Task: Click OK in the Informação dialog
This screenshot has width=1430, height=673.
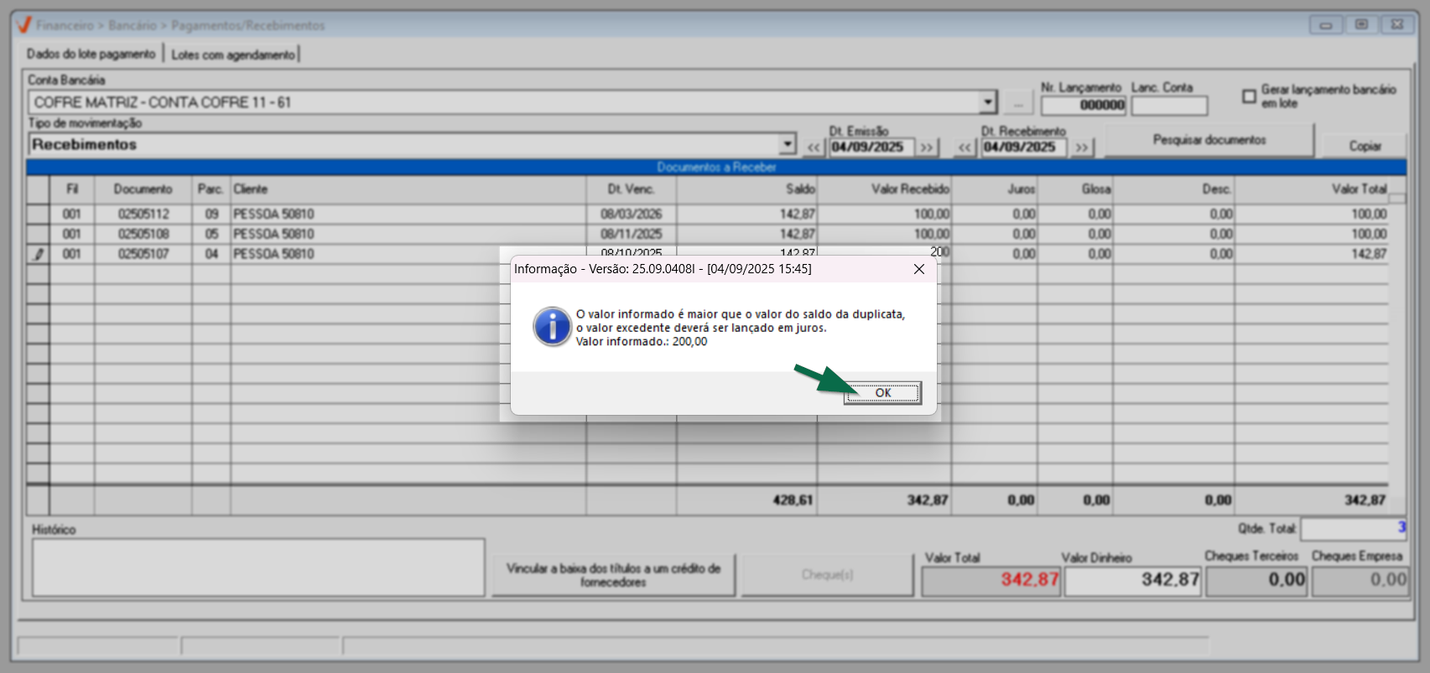Action: point(882,393)
